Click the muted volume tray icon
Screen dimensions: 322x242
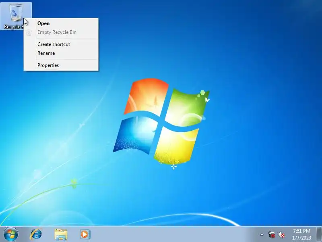(x=281, y=235)
